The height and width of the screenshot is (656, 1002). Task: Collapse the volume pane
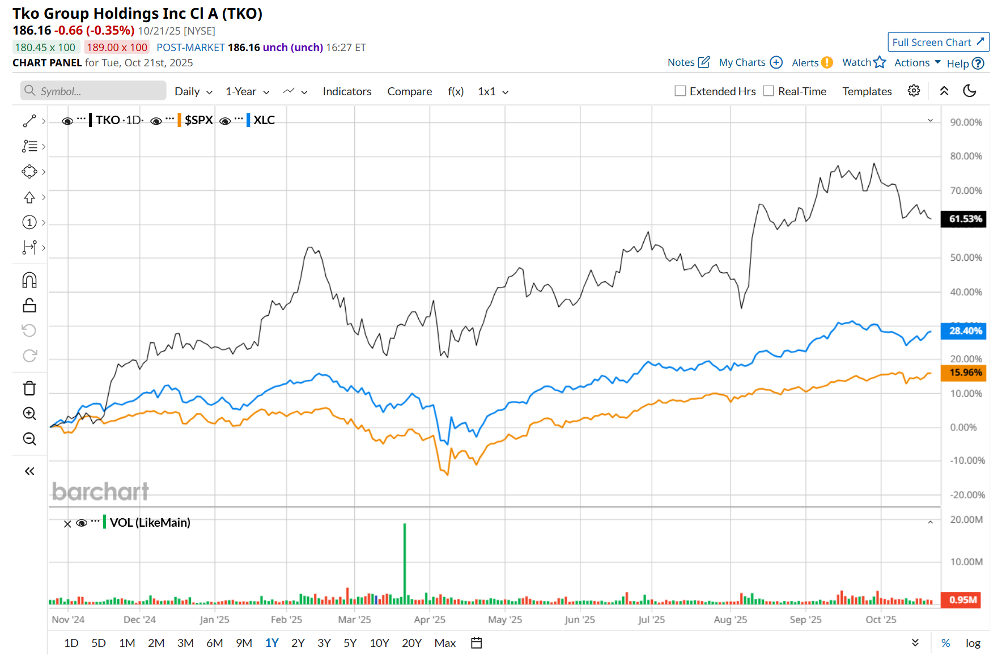coord(930,522)
